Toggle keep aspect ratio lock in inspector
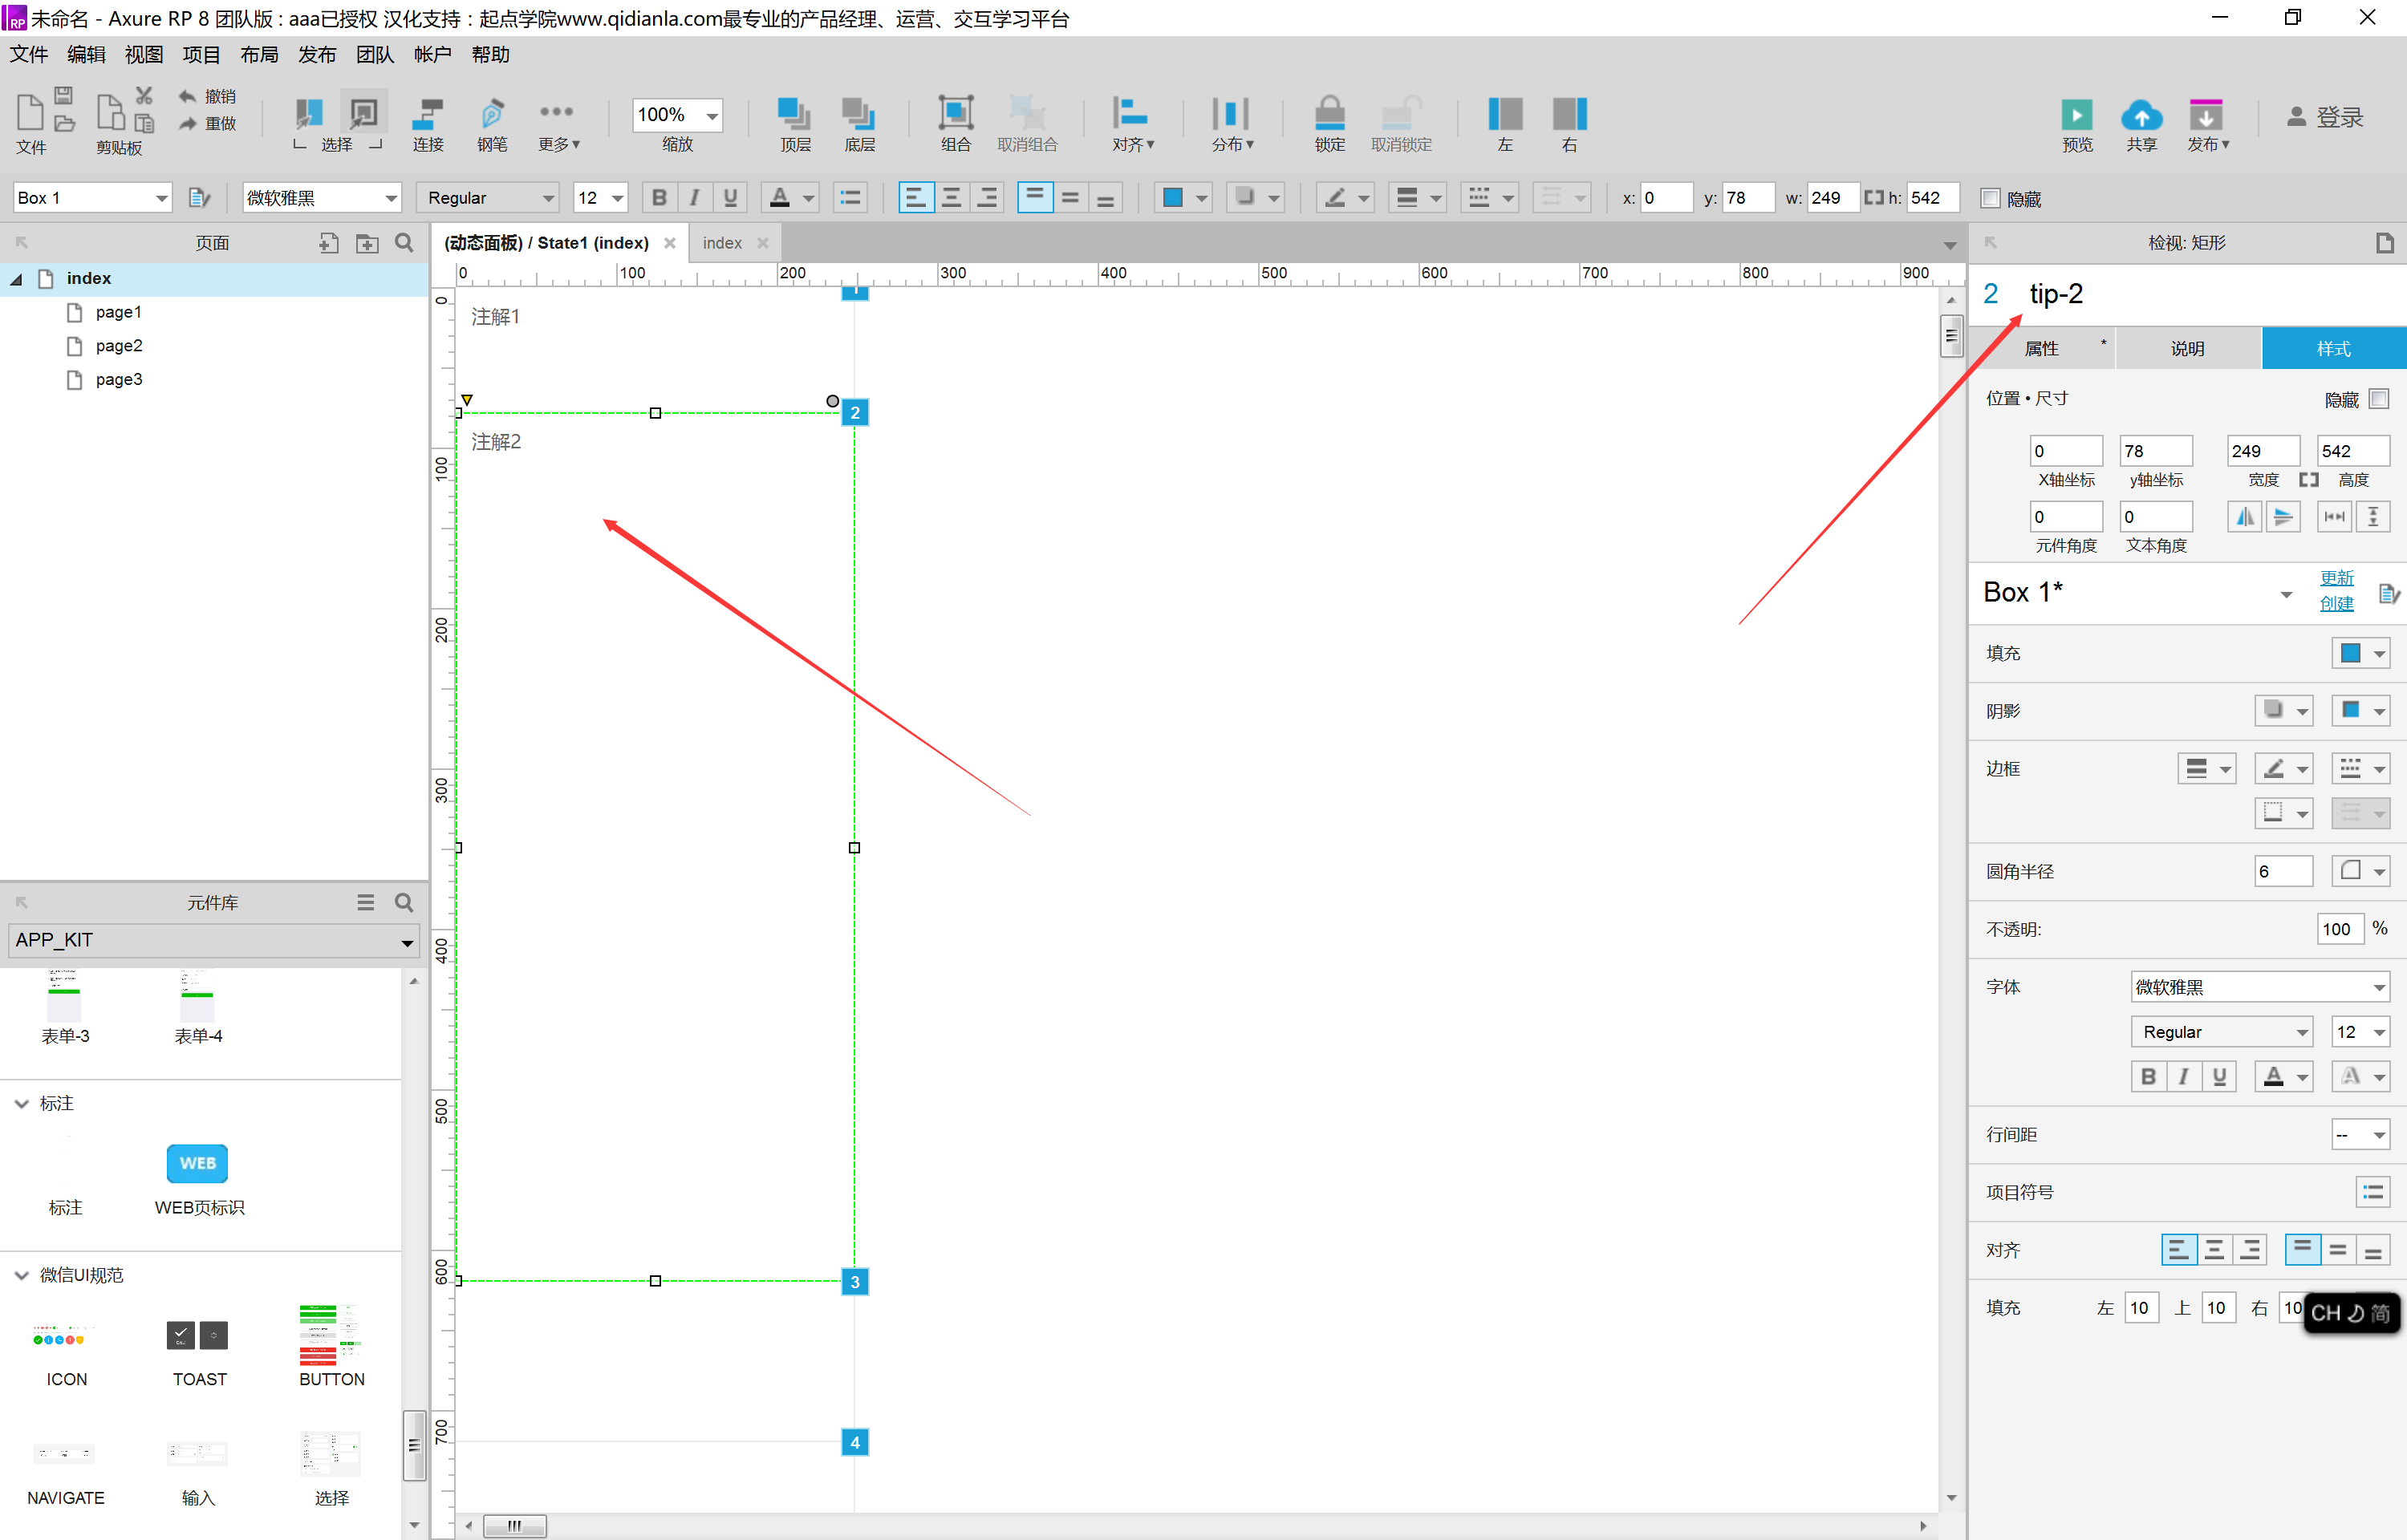The image size is (2407, 1540). (2308, 480)
